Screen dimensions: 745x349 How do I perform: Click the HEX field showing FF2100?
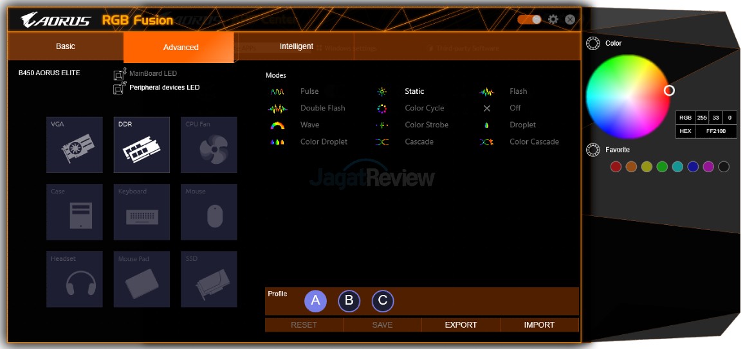click(716, 131)
